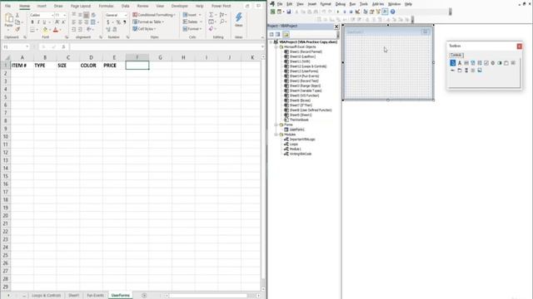Open the font size dropdown
This screenshot has width=533, height=299.
[x=65, y=15]
